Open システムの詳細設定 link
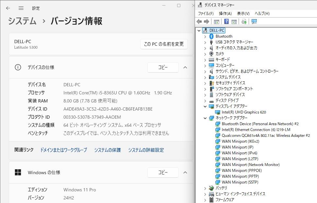Image resolution: width=317 pixels, height=203 pixels. click(x=146, y=150)
